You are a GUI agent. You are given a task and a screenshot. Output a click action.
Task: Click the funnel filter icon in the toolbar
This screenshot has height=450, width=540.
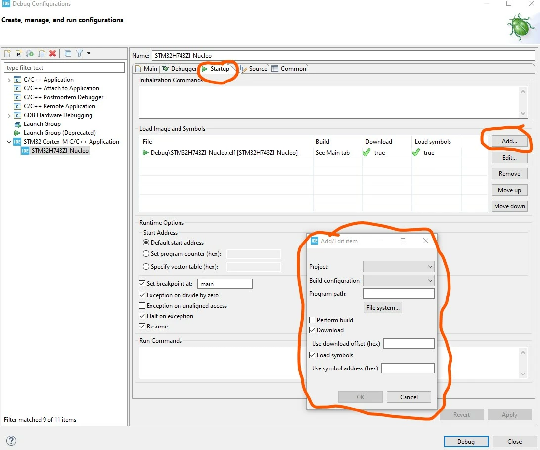pos(80,53)
